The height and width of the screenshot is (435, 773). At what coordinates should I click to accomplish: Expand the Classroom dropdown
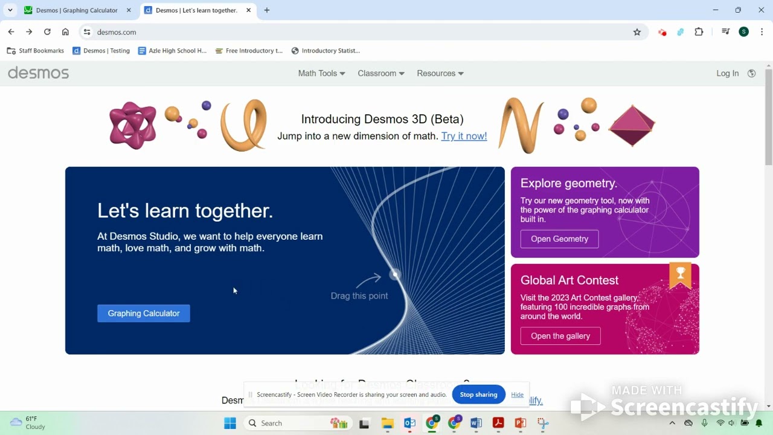[381, 73]
